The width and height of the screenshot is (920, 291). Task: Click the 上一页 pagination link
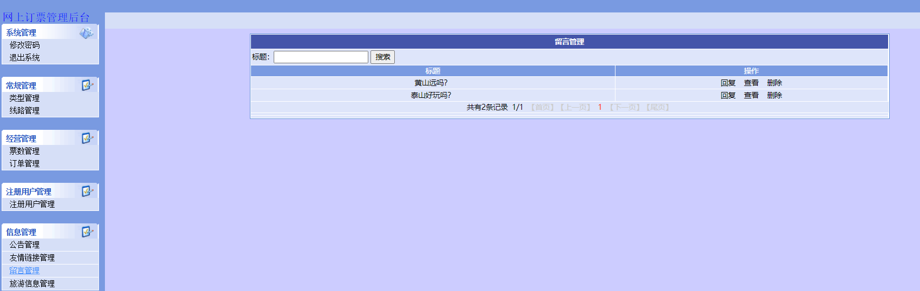(x=575, y=107)
